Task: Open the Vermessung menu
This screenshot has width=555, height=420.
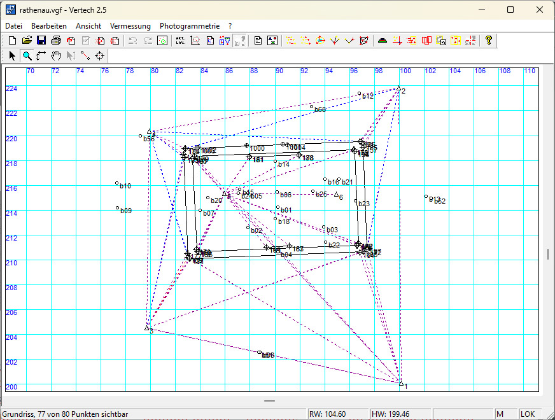Action: point(130,26)
